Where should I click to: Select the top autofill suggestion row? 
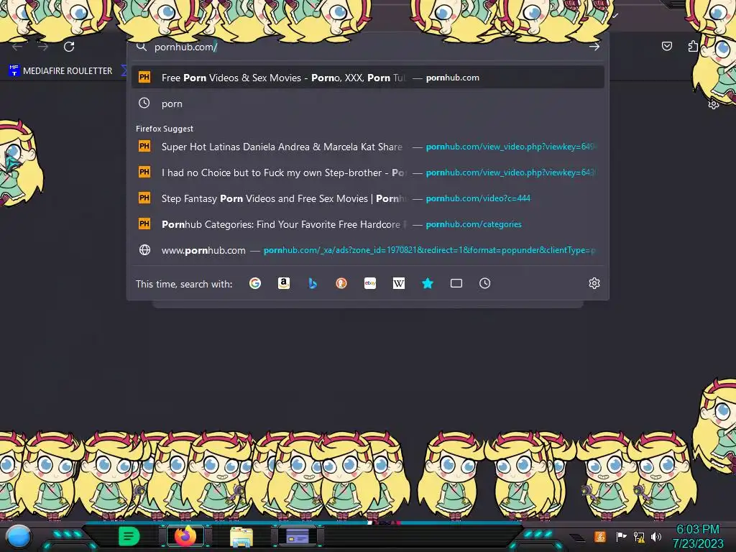pos(367,78)
